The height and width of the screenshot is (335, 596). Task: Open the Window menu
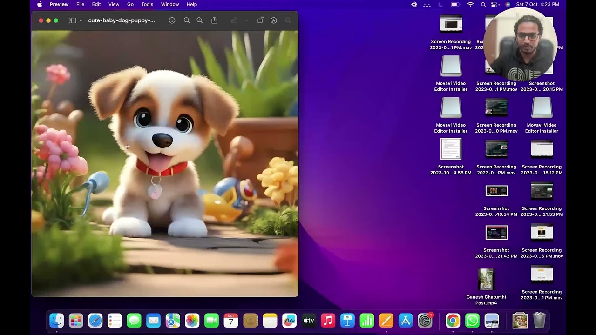tap(170, 4)
